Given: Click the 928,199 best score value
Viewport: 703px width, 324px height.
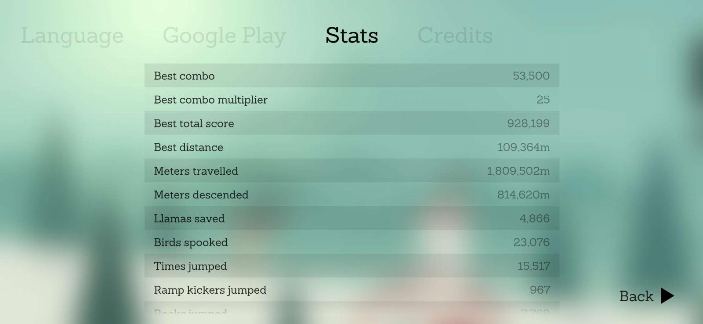Looking at the screenshot, I should 528,123.
